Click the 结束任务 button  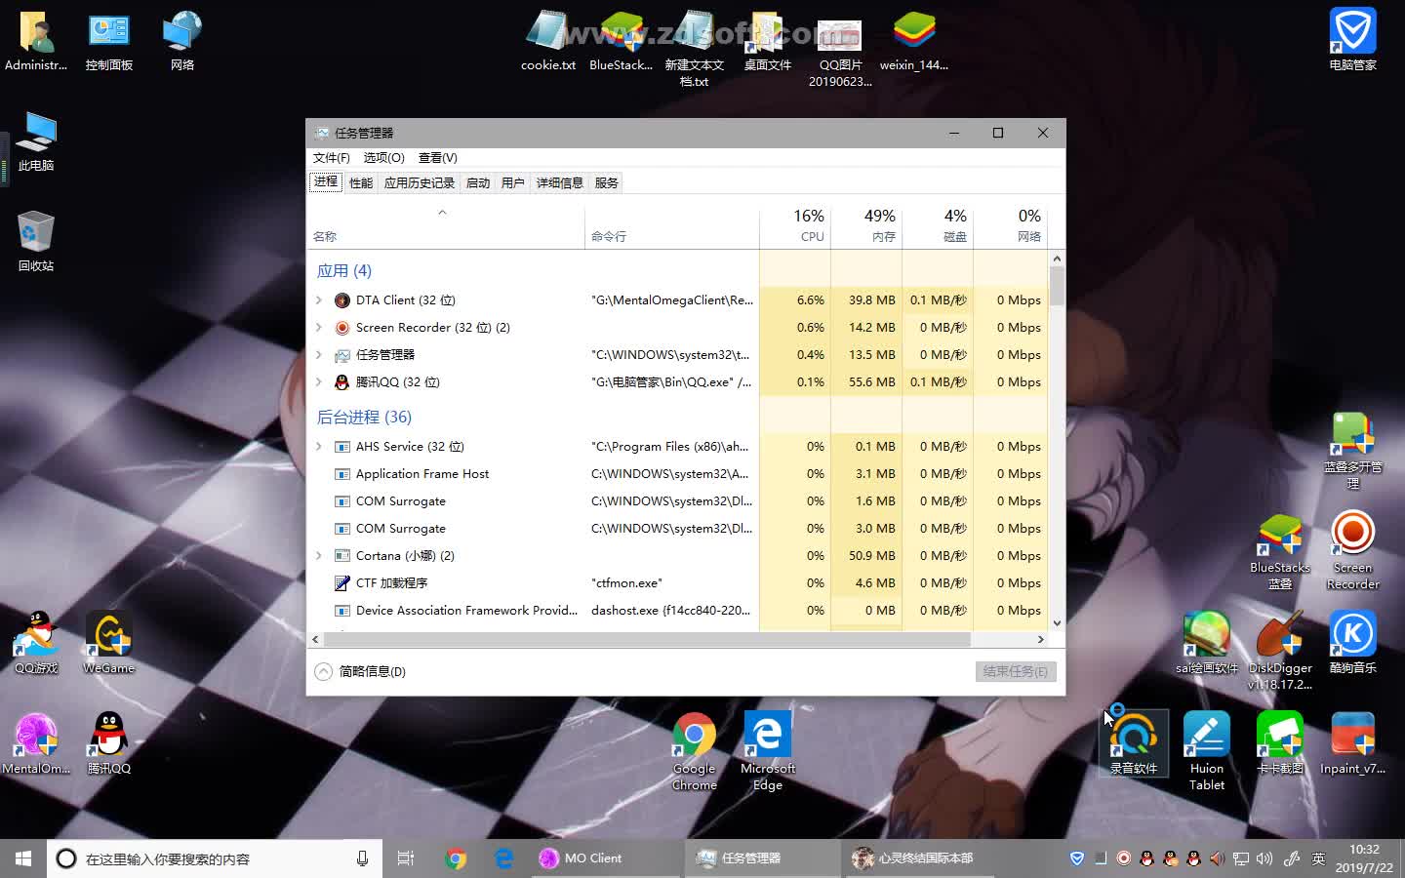pos(1016,671)
